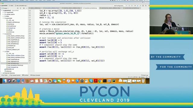The image size is (193, 108).
Task: Open the TODO tool window
Action: point(5,75)
